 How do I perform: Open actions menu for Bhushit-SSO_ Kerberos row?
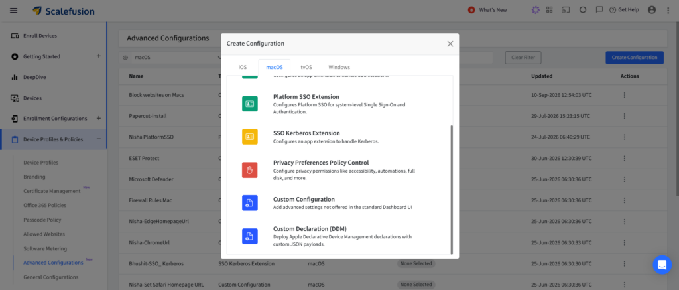point(625,263)
